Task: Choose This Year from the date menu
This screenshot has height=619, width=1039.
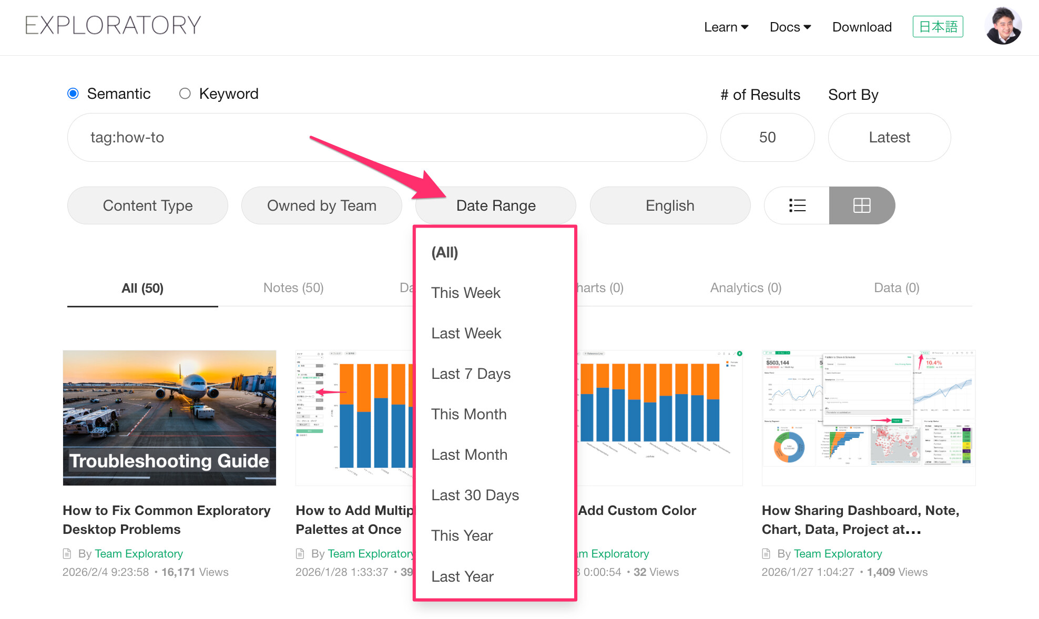Action: pos(462,535)
